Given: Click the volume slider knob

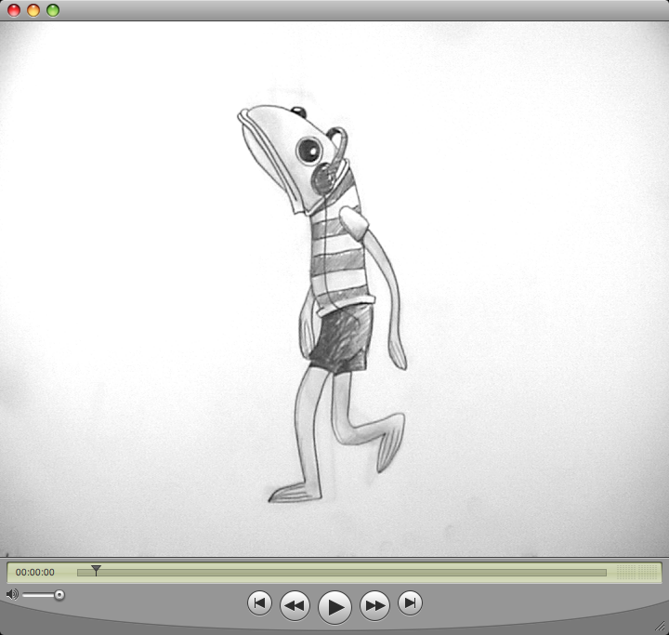Looking at the screenshot, I should [59, 595].
